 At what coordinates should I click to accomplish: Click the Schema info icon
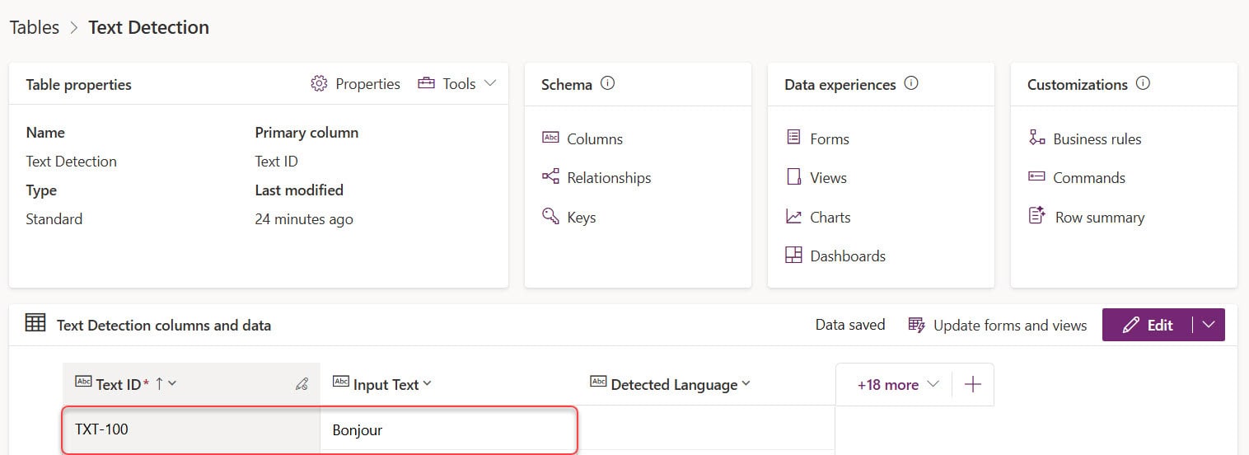click(608, 83)
